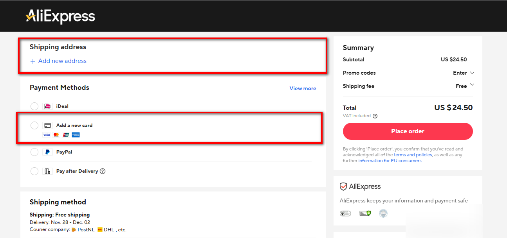Click the plus icon beside Add new address

33,61
